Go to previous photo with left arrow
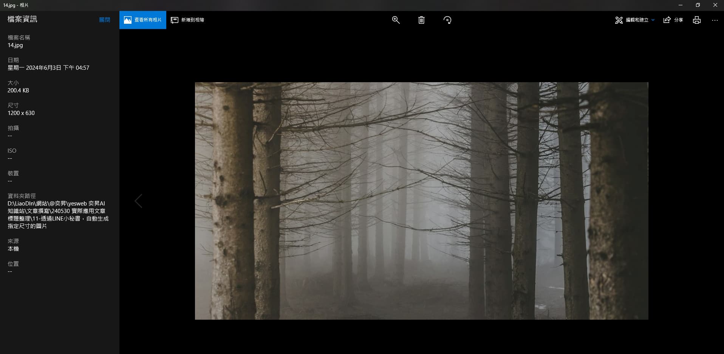724x354 pixels. tap(139, 201)
